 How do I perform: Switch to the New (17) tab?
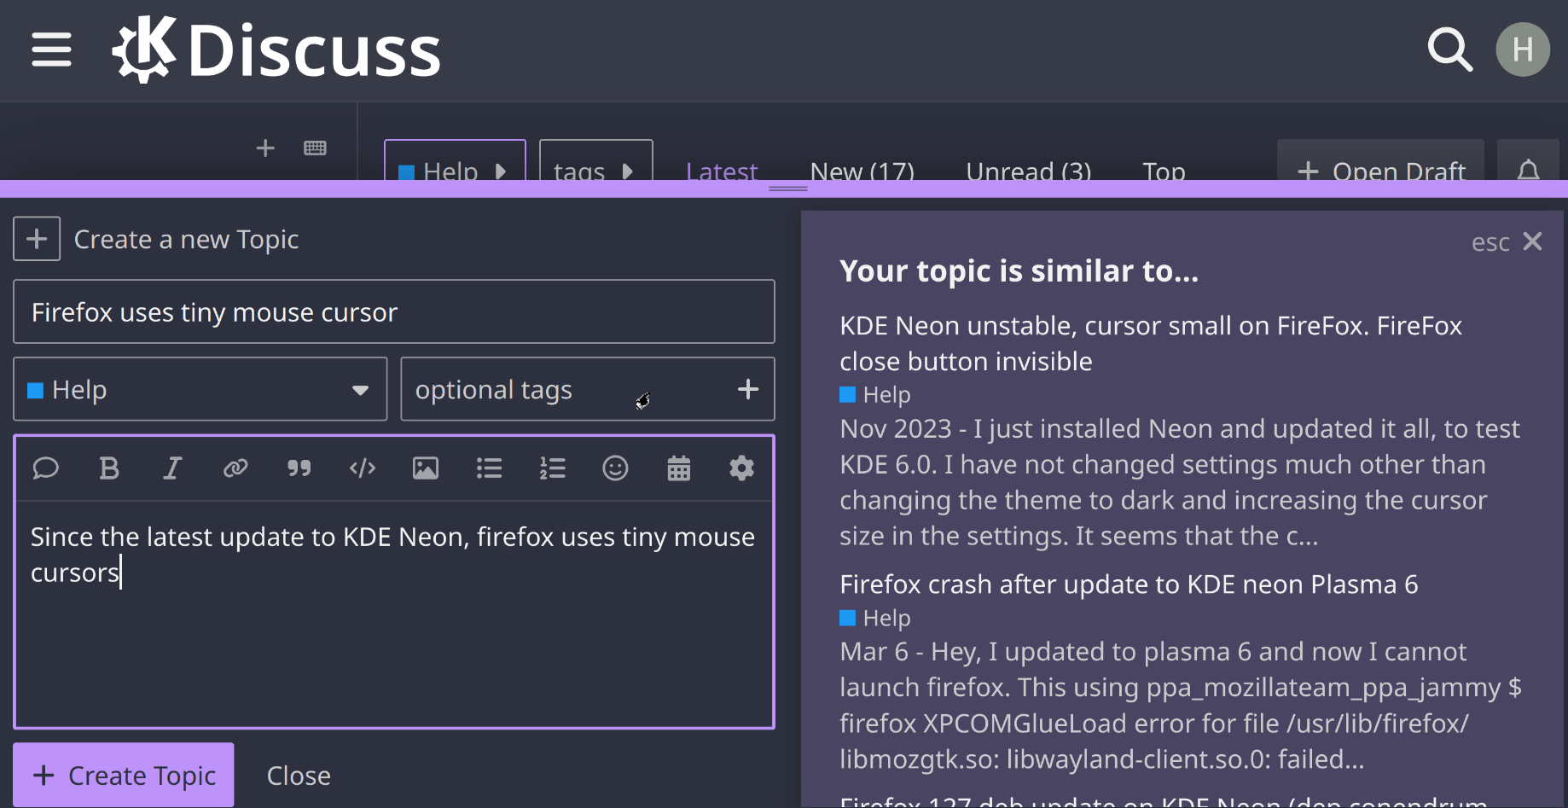click(x=862, y=171)
